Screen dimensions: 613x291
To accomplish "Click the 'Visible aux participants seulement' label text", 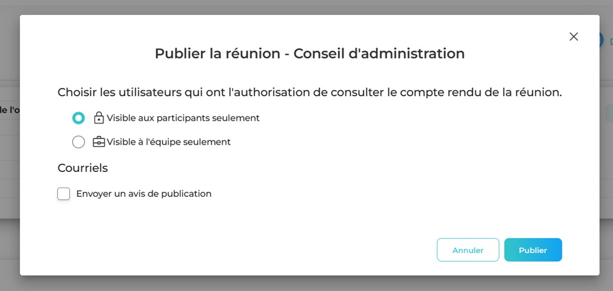I will (x=183, y=118).
